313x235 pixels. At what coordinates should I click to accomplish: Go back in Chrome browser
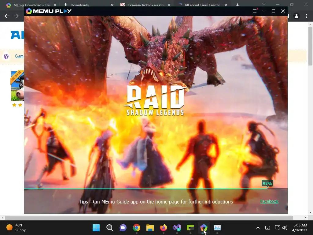tap(7, 16)
